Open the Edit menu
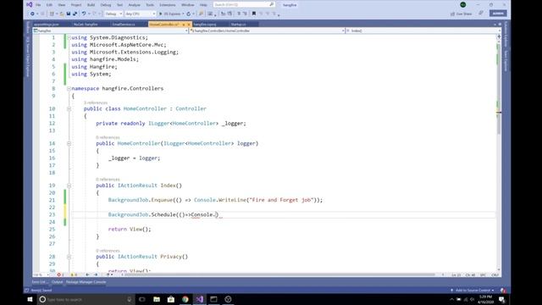 pos(49,5)
